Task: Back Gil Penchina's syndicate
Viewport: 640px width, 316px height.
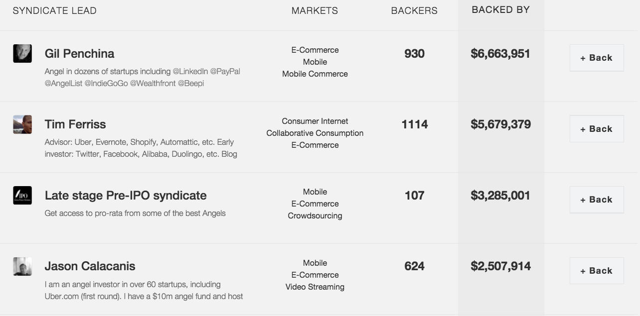Action: 596,58
